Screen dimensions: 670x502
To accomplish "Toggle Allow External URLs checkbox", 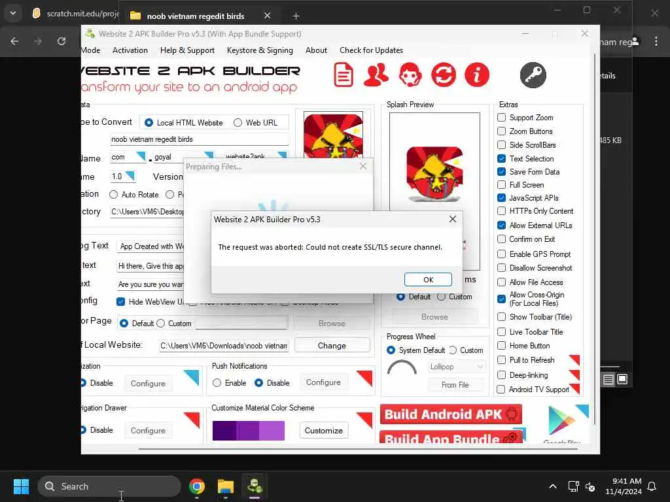I will pos(502,225).
